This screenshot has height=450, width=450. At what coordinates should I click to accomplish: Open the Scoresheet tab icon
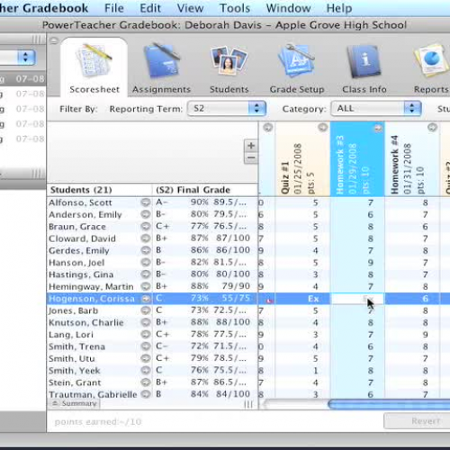(x=94, y=61)
